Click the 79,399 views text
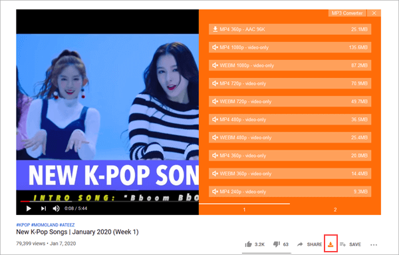399x255 pixels. coord(31,244)
